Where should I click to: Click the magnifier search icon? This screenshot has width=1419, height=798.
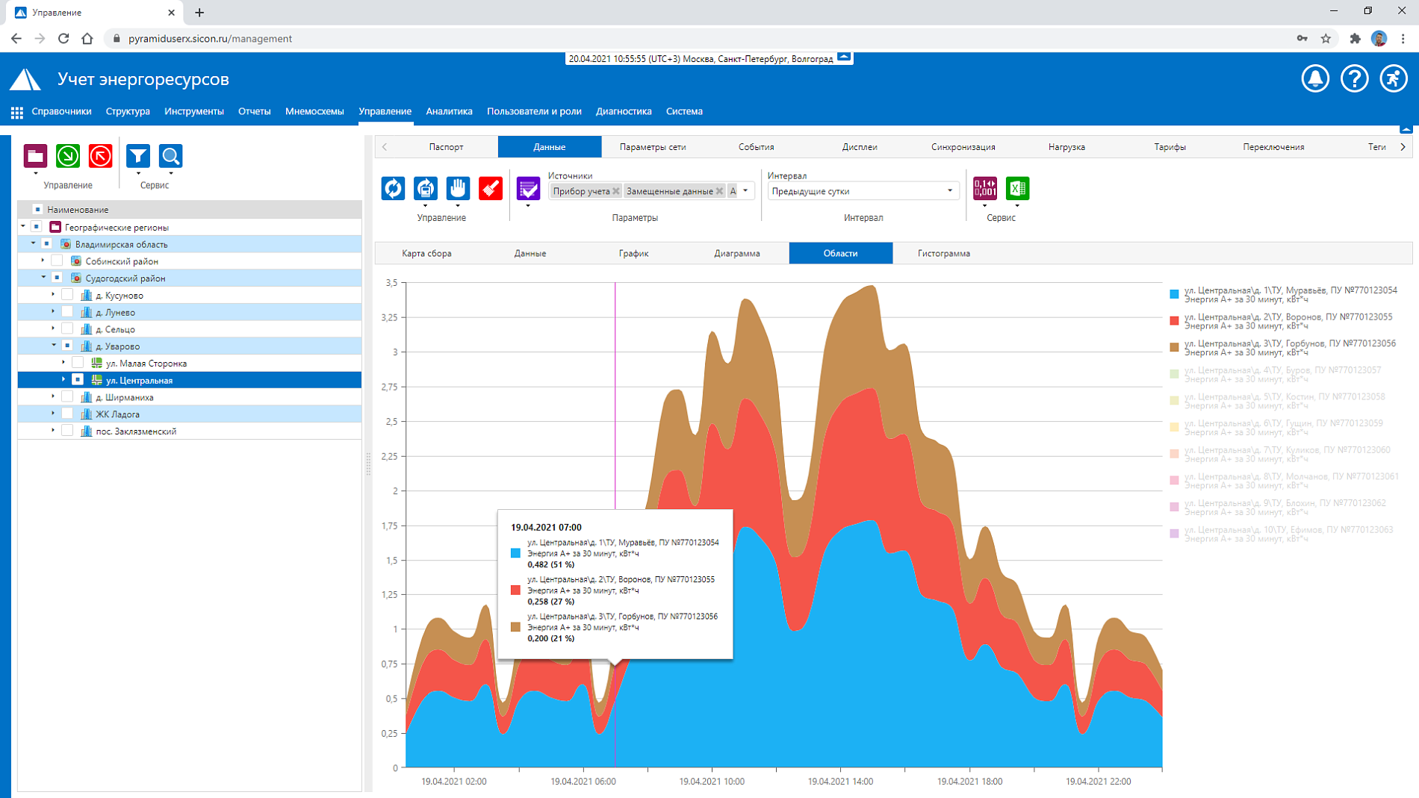tap(171, 156)
